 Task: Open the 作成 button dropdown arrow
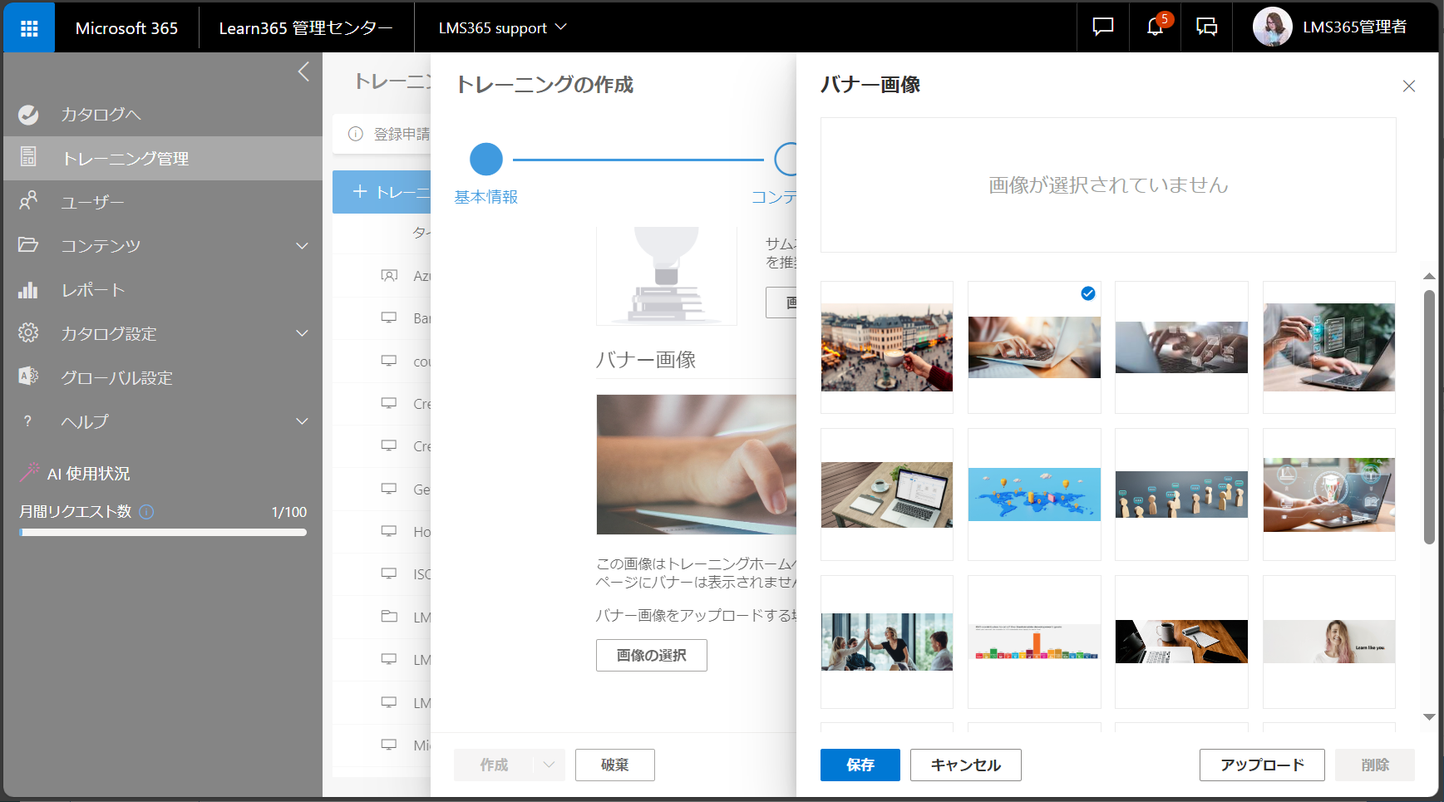[x=549, y=765]
